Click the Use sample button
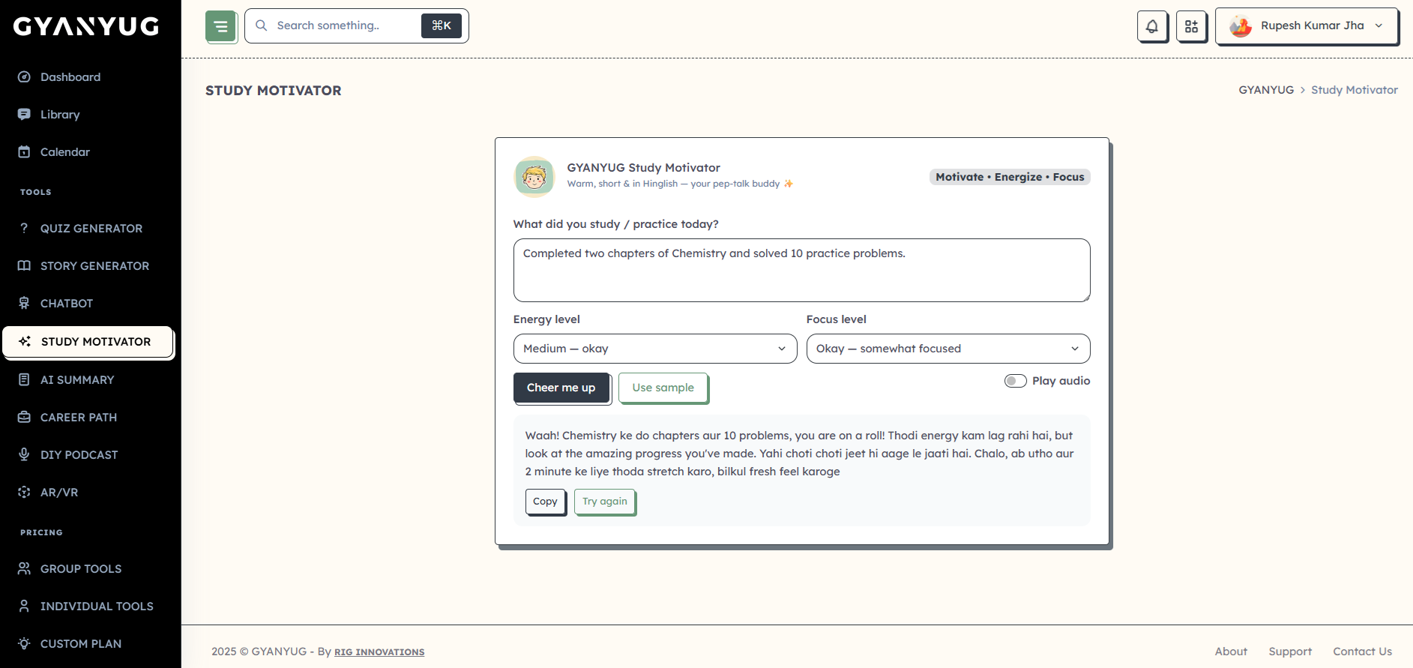 click(663, 388)
